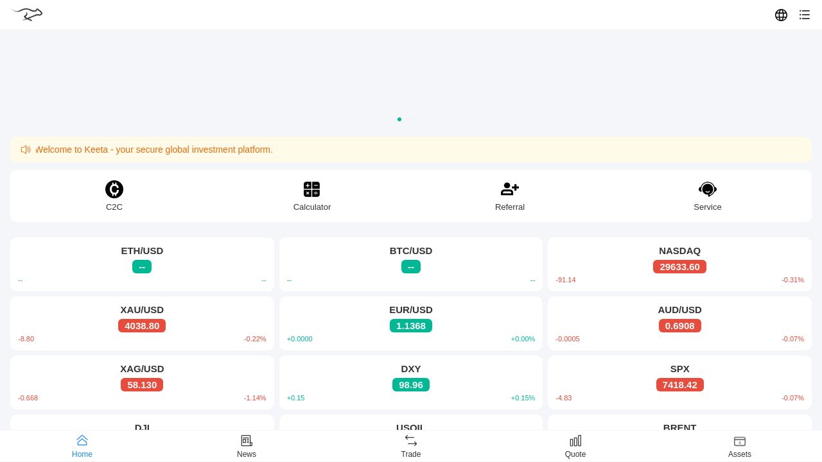Click the -8.80 XAU/USD change value

(x=26, y=339)
